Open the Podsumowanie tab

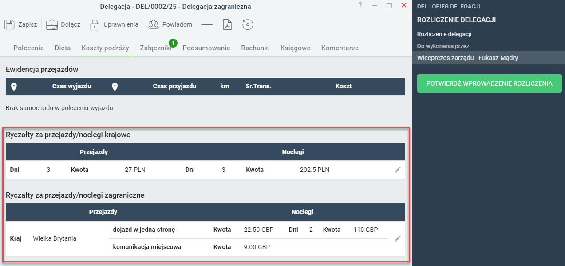206,48
